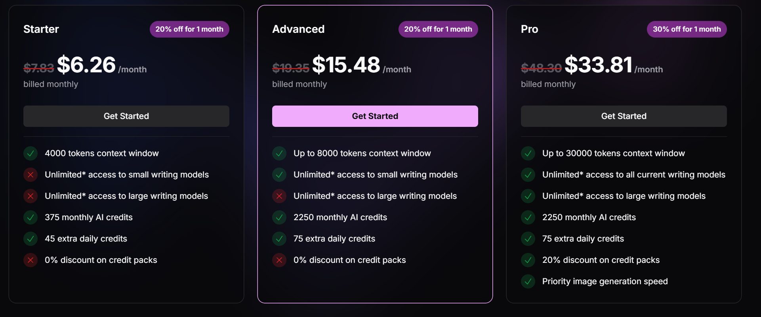761x317 pixels.
Task: Click the pink Get Started button for Advanced
Action: (375, 116)
